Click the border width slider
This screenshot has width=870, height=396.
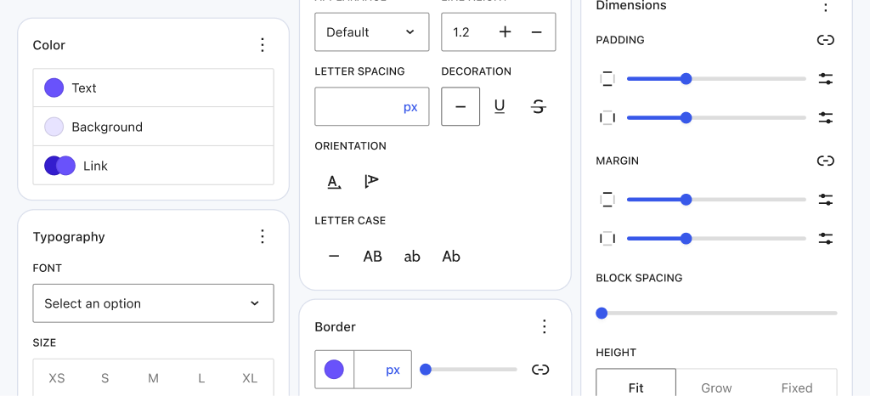tap(468, 370)
